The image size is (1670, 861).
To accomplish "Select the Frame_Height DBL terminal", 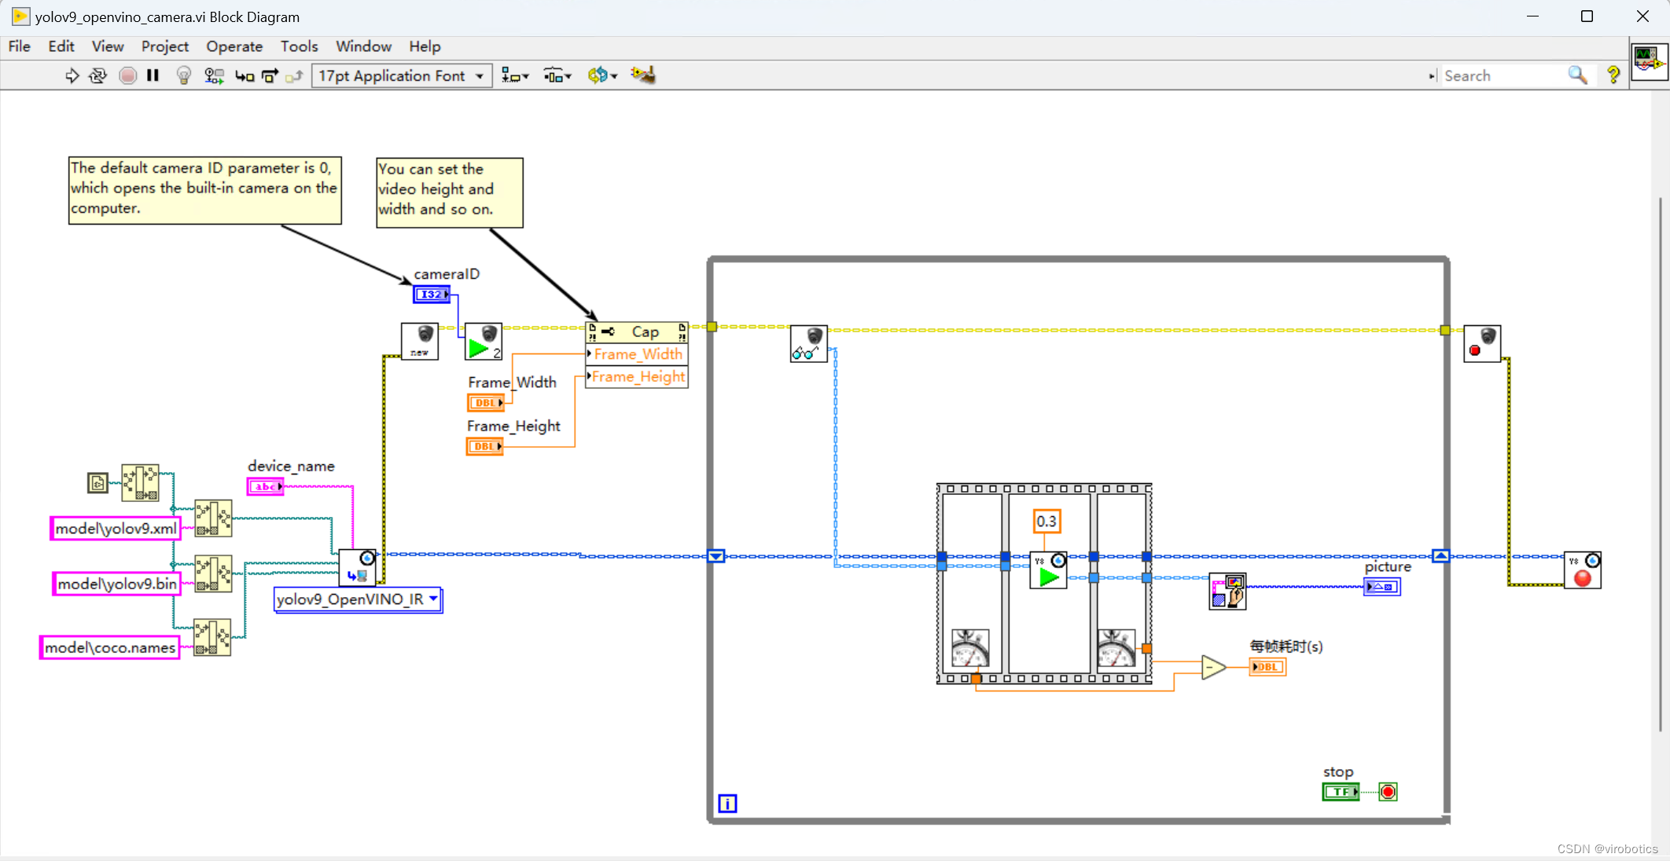I will (x=484, y=446).
